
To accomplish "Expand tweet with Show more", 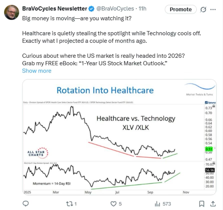I will pyautogui.click(x=37, y=71).
